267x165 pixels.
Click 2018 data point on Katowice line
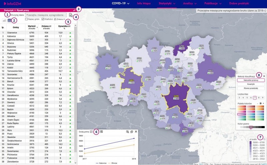[x=134, y=138]
